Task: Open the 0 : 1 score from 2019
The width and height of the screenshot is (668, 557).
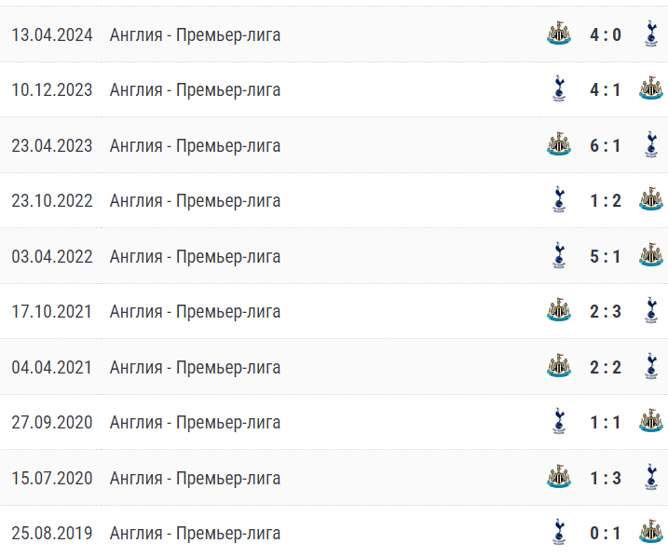Action: click(605, 533)
